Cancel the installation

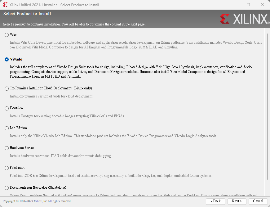258,201
